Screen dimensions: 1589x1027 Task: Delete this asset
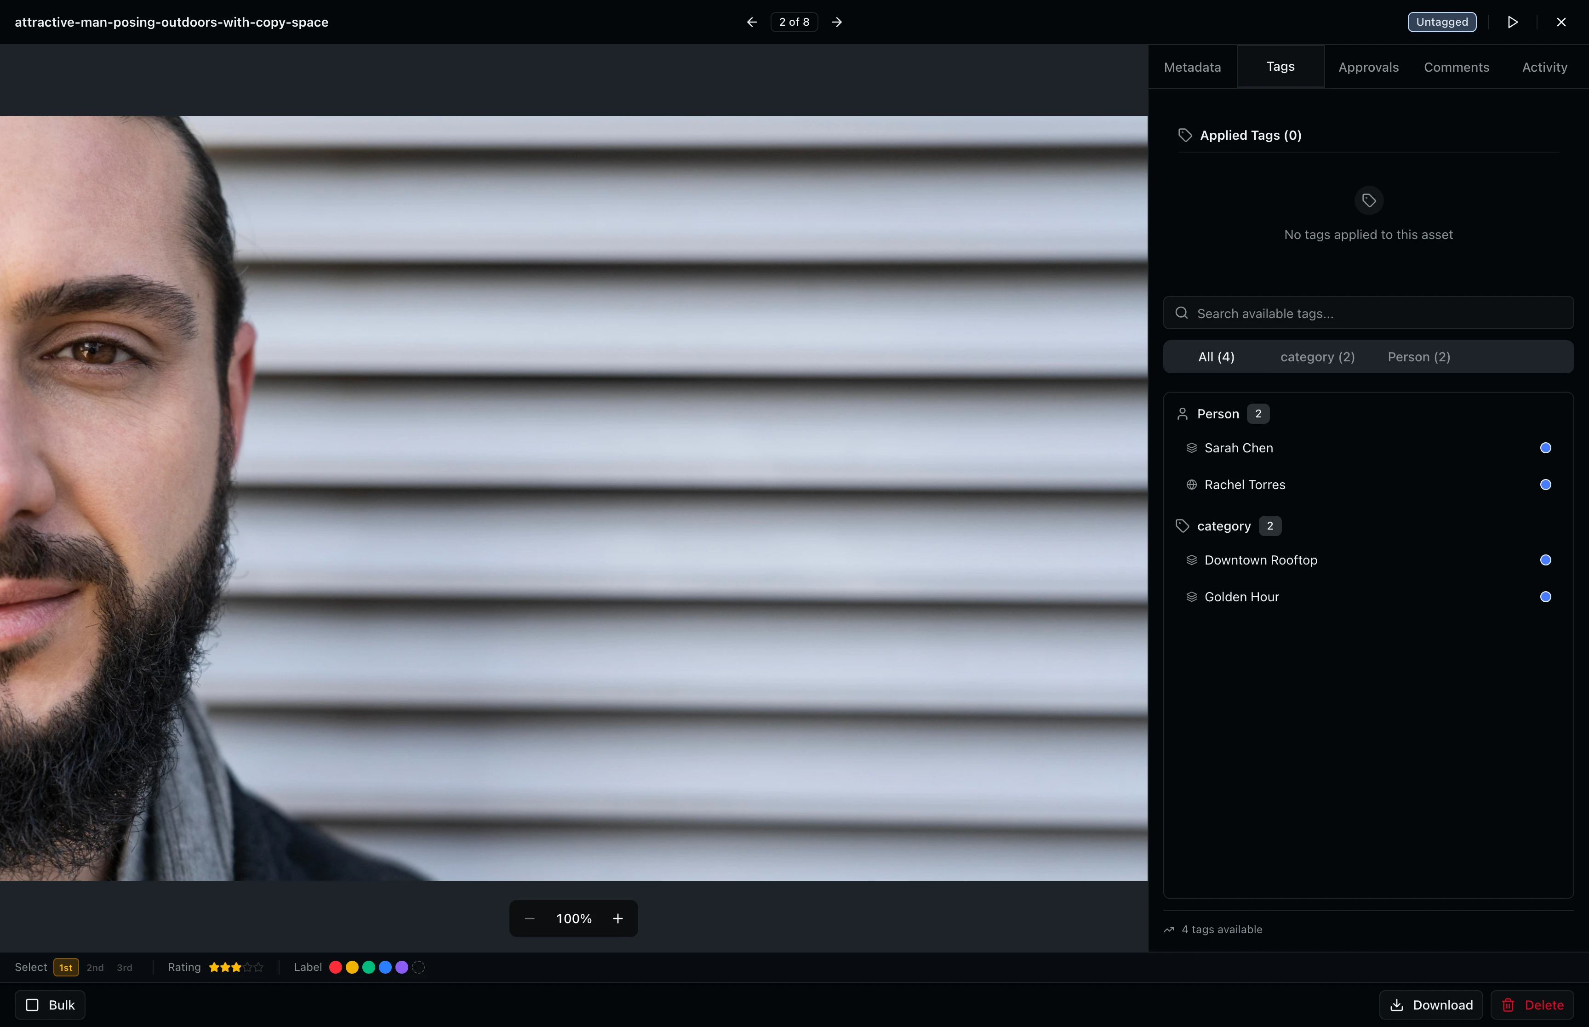(1532, 1004)
